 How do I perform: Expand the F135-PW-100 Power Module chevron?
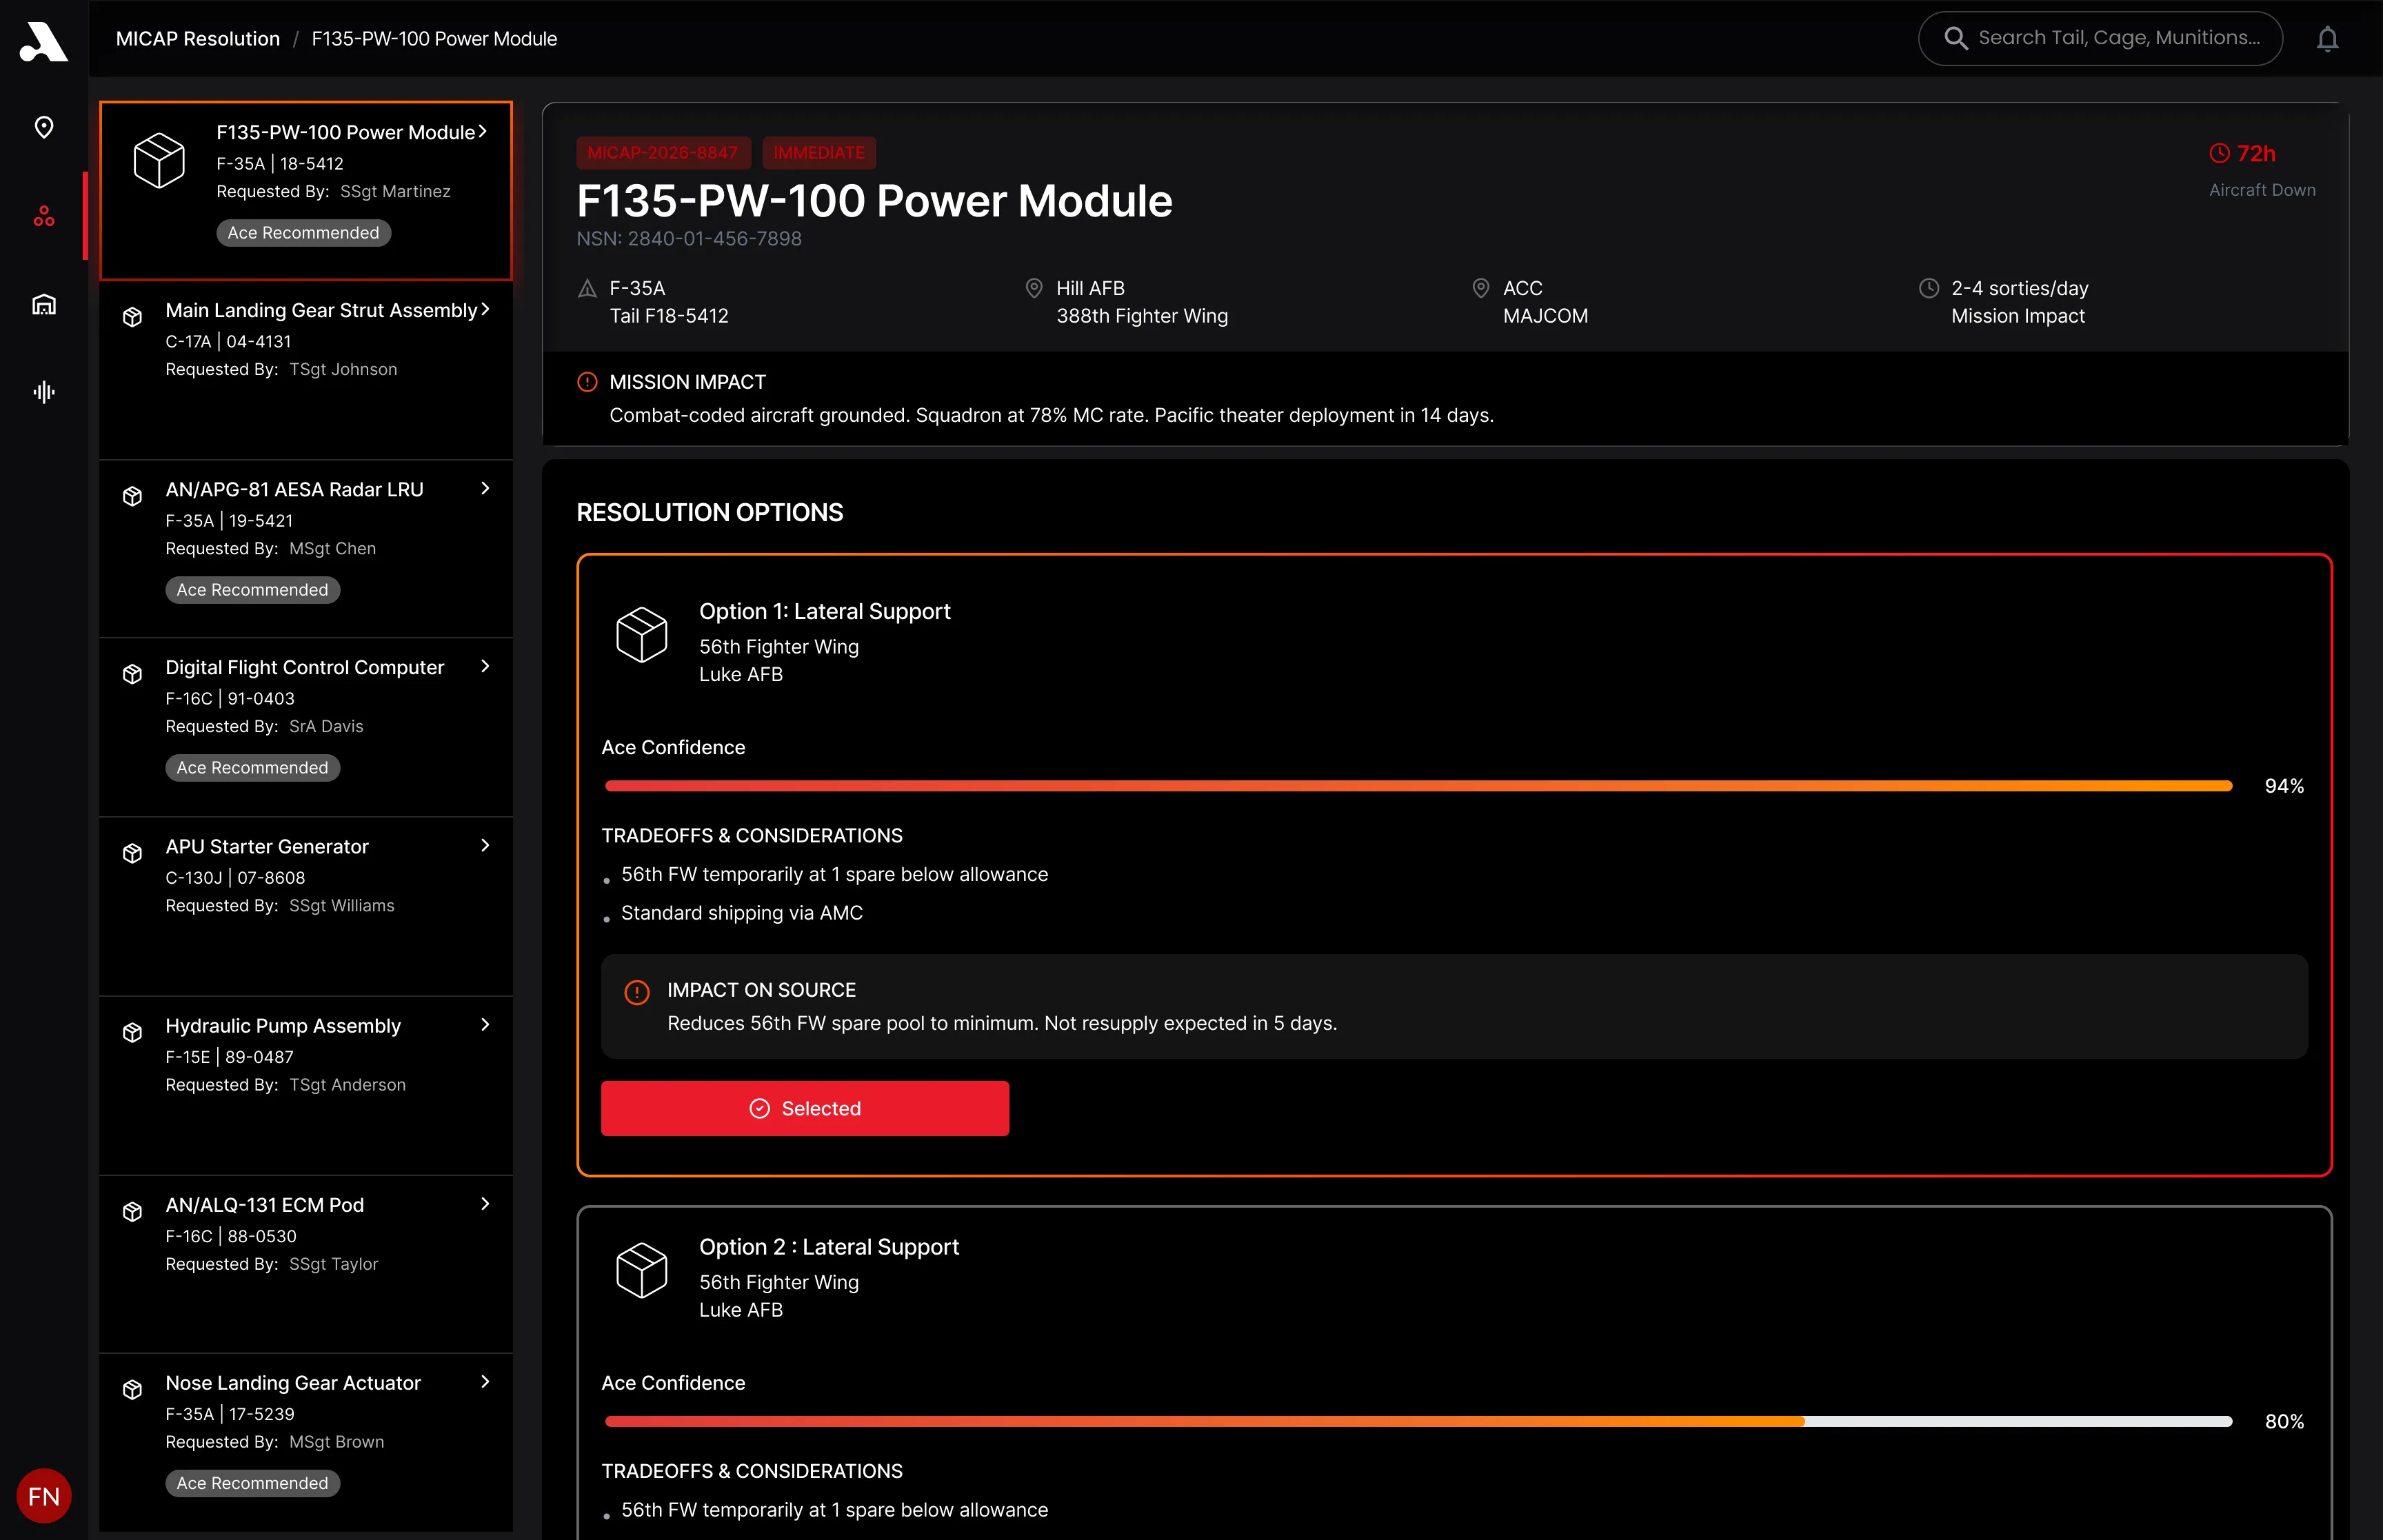482,131
